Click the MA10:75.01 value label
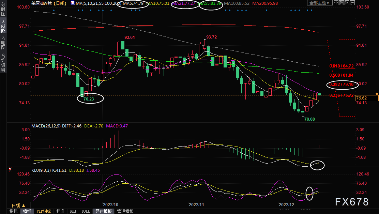The image size is (379, 214). (158, 3)
